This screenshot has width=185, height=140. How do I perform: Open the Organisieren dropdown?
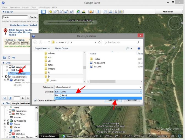(x=42, y=48)
